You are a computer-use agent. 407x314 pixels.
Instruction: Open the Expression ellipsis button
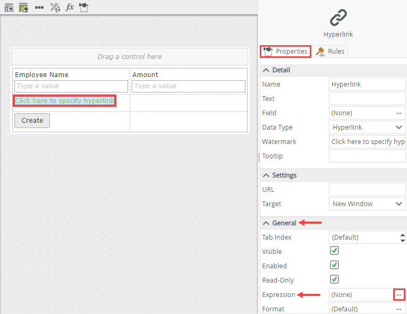[399, 295]
